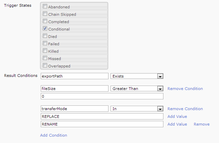Image resolution: width=219 pixels, height=143 pixels.
Task: Add value next to RENAME field
Action: [177, 124]
